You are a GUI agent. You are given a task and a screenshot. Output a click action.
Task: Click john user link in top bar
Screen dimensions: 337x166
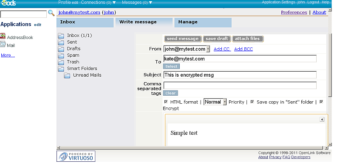pos(301,2)
